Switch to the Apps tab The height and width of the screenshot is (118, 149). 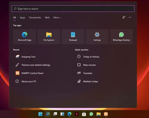(22, 18)
